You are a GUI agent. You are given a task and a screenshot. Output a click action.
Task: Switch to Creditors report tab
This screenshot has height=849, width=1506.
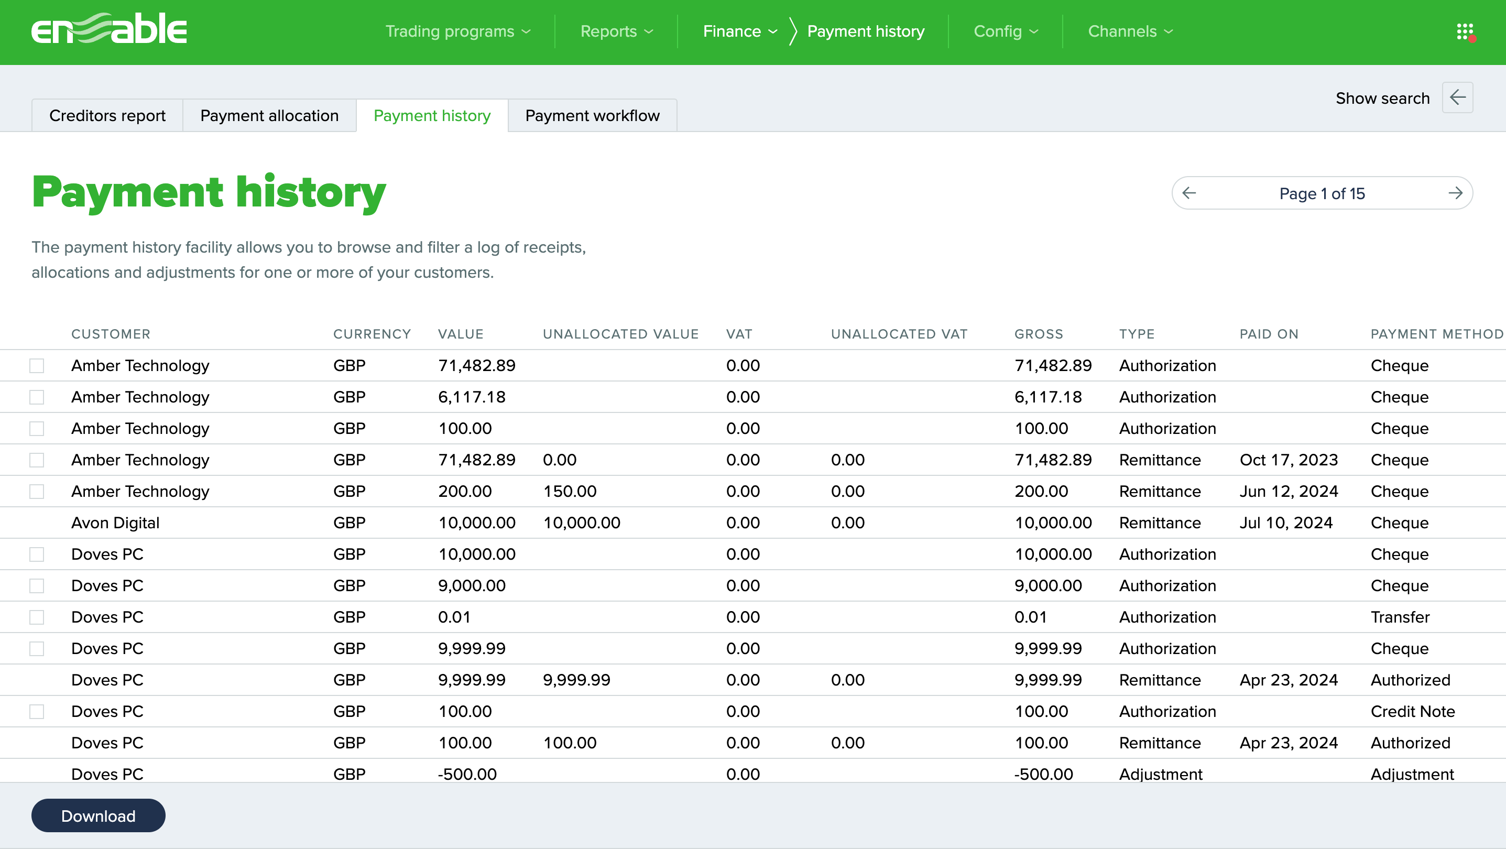point(107,116)
